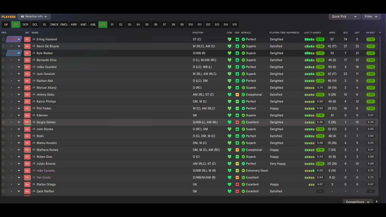This screenshot has width=386, height=217.
Task: Click Stefan Ortega's last 5 games form bars
Action: click(x=312, y=184)
